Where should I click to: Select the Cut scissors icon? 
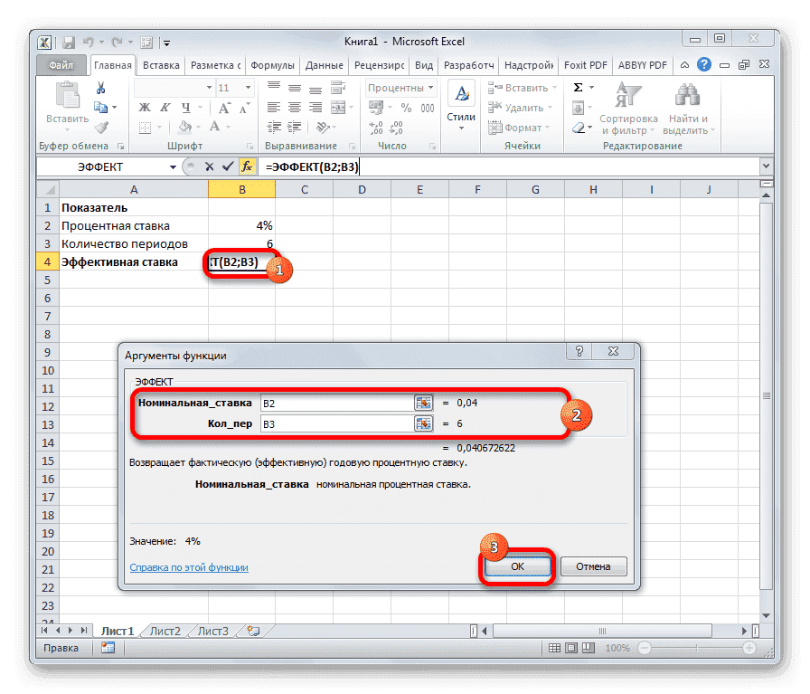(100, 87)
